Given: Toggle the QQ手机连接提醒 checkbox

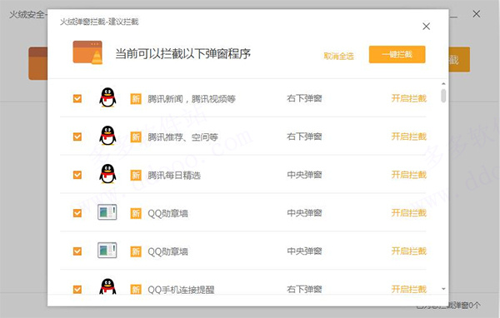Looking at the screenshot, I should point(77,290).
